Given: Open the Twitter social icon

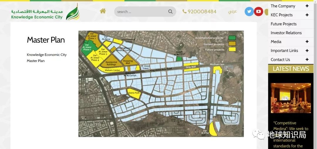Looking at the screenshot, I should pos(249,11).
